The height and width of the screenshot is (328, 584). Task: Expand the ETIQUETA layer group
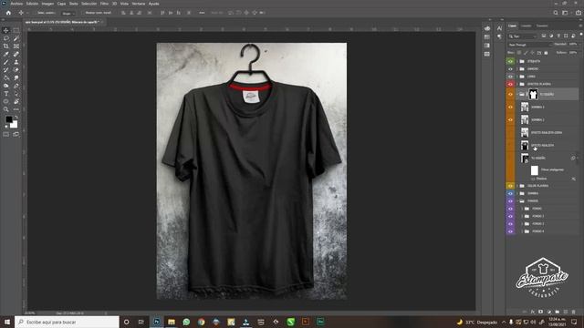point(517,61)
